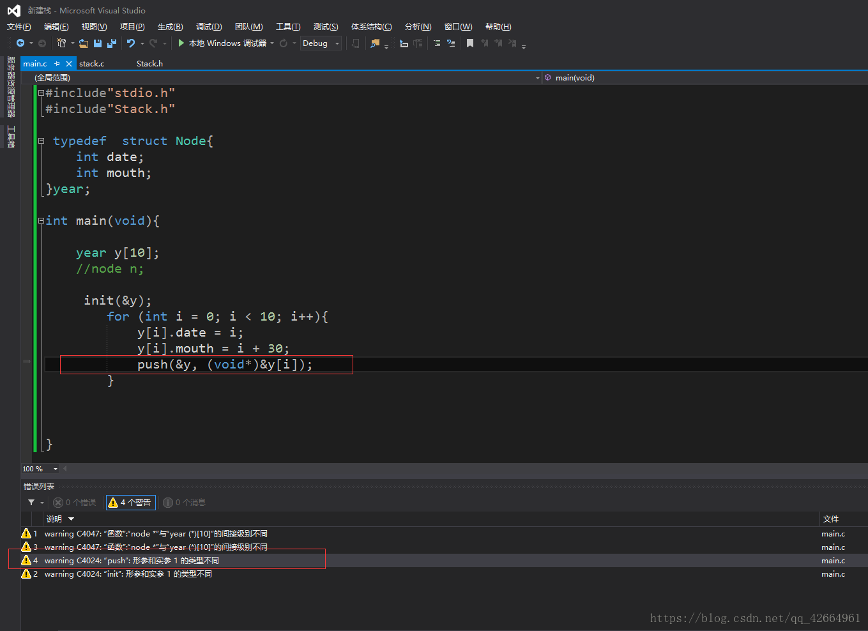The height and width of the screenshot is (631, 868).
Task: Collapse the #include region
Action: pos(41,93)
